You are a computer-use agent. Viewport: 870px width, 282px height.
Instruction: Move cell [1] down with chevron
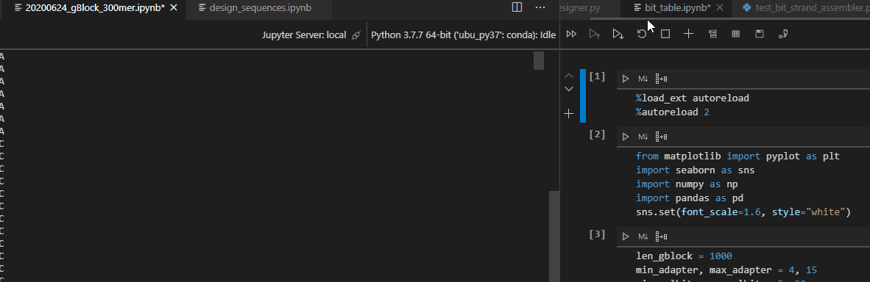click(569, 89)
